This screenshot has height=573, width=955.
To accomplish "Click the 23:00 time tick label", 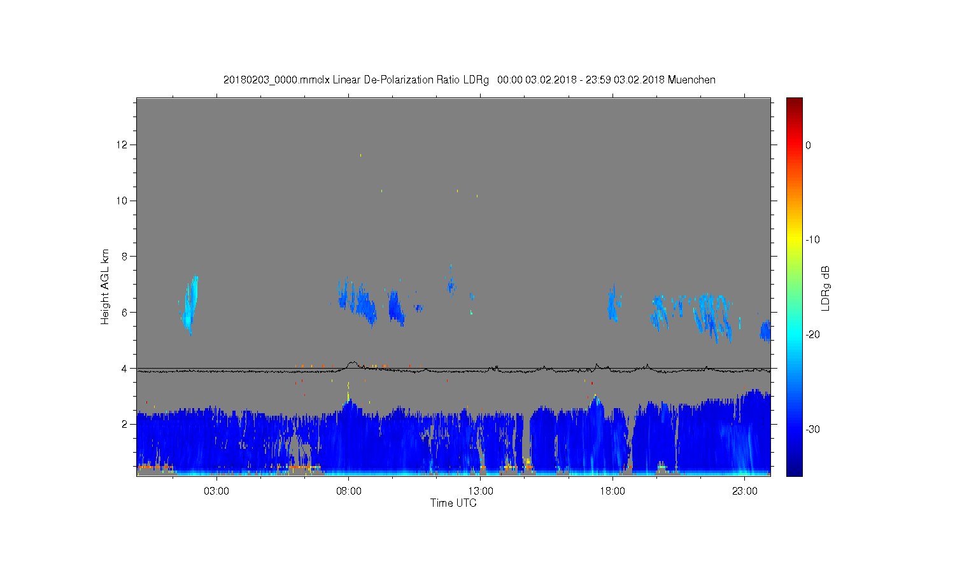I will pyautogui.click(x=745, y=492).
